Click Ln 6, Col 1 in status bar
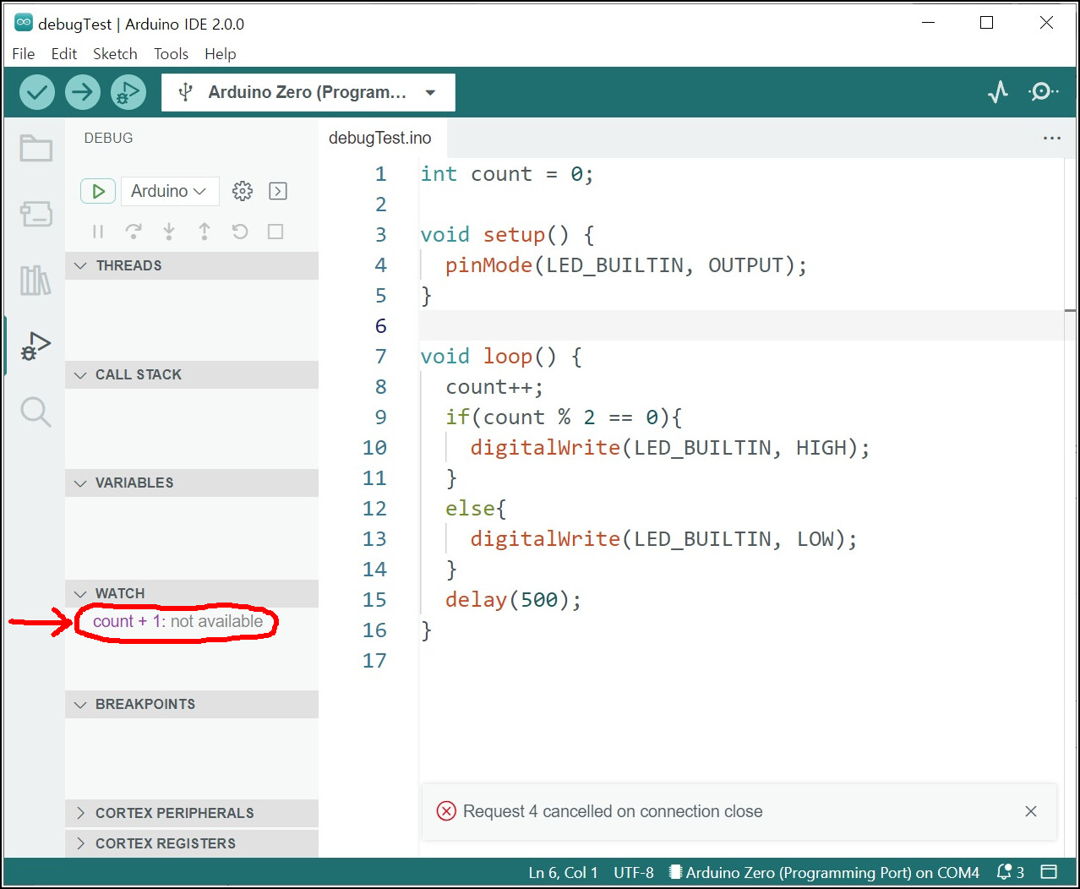 (563, 872)
